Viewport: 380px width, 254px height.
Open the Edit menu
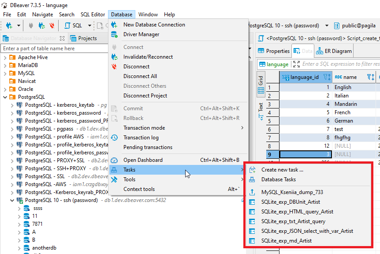[21, 15]
